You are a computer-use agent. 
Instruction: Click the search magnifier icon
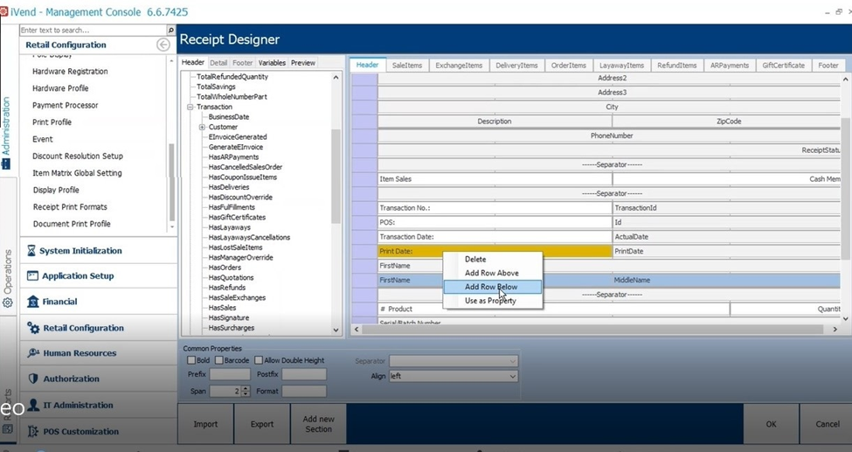[x=170, y=31]
